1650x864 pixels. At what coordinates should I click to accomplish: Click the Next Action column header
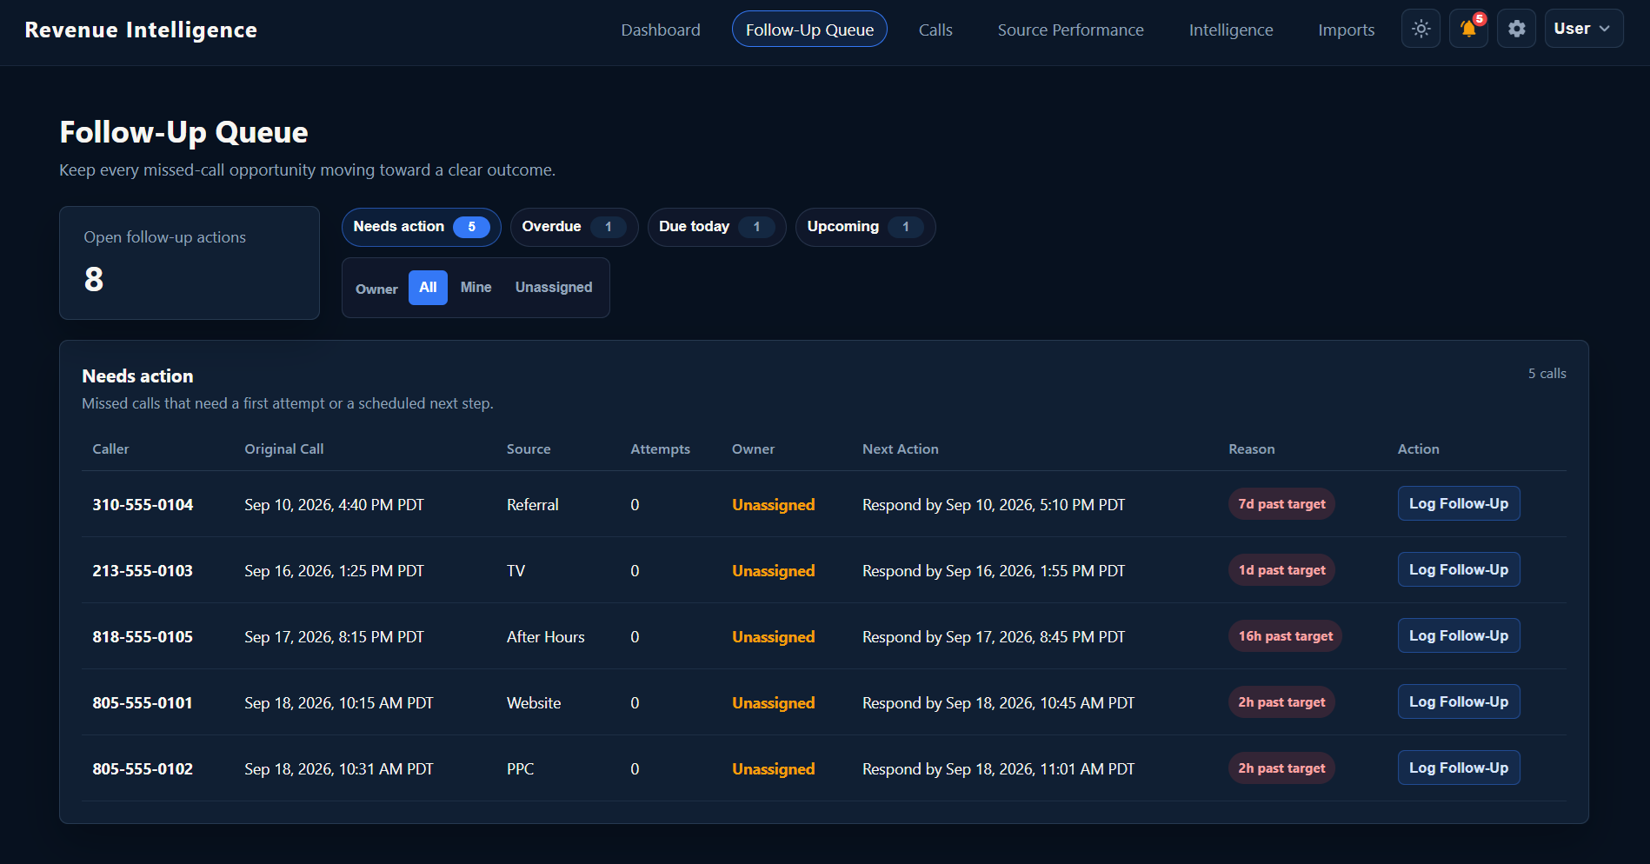[x=900, y=449]
